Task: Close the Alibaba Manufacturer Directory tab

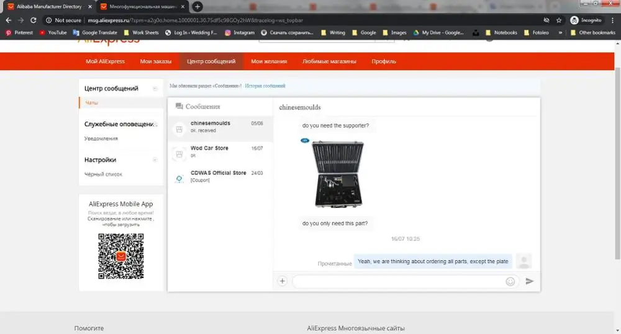Action: click(90, 7)
